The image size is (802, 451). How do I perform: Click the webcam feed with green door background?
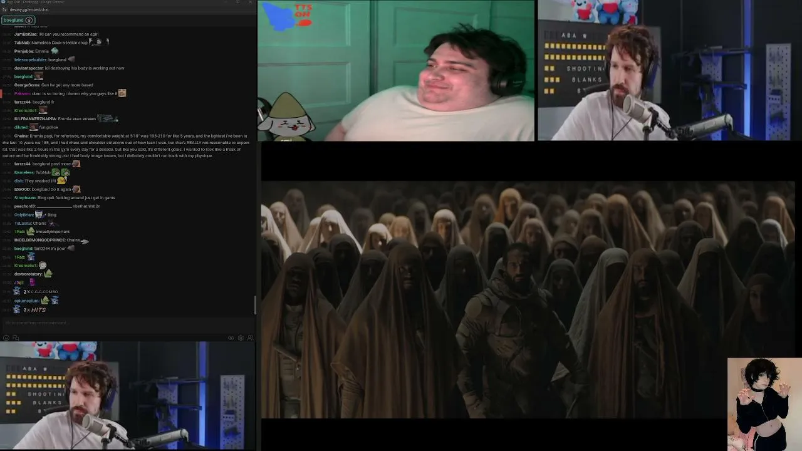(x=396, y=70)
